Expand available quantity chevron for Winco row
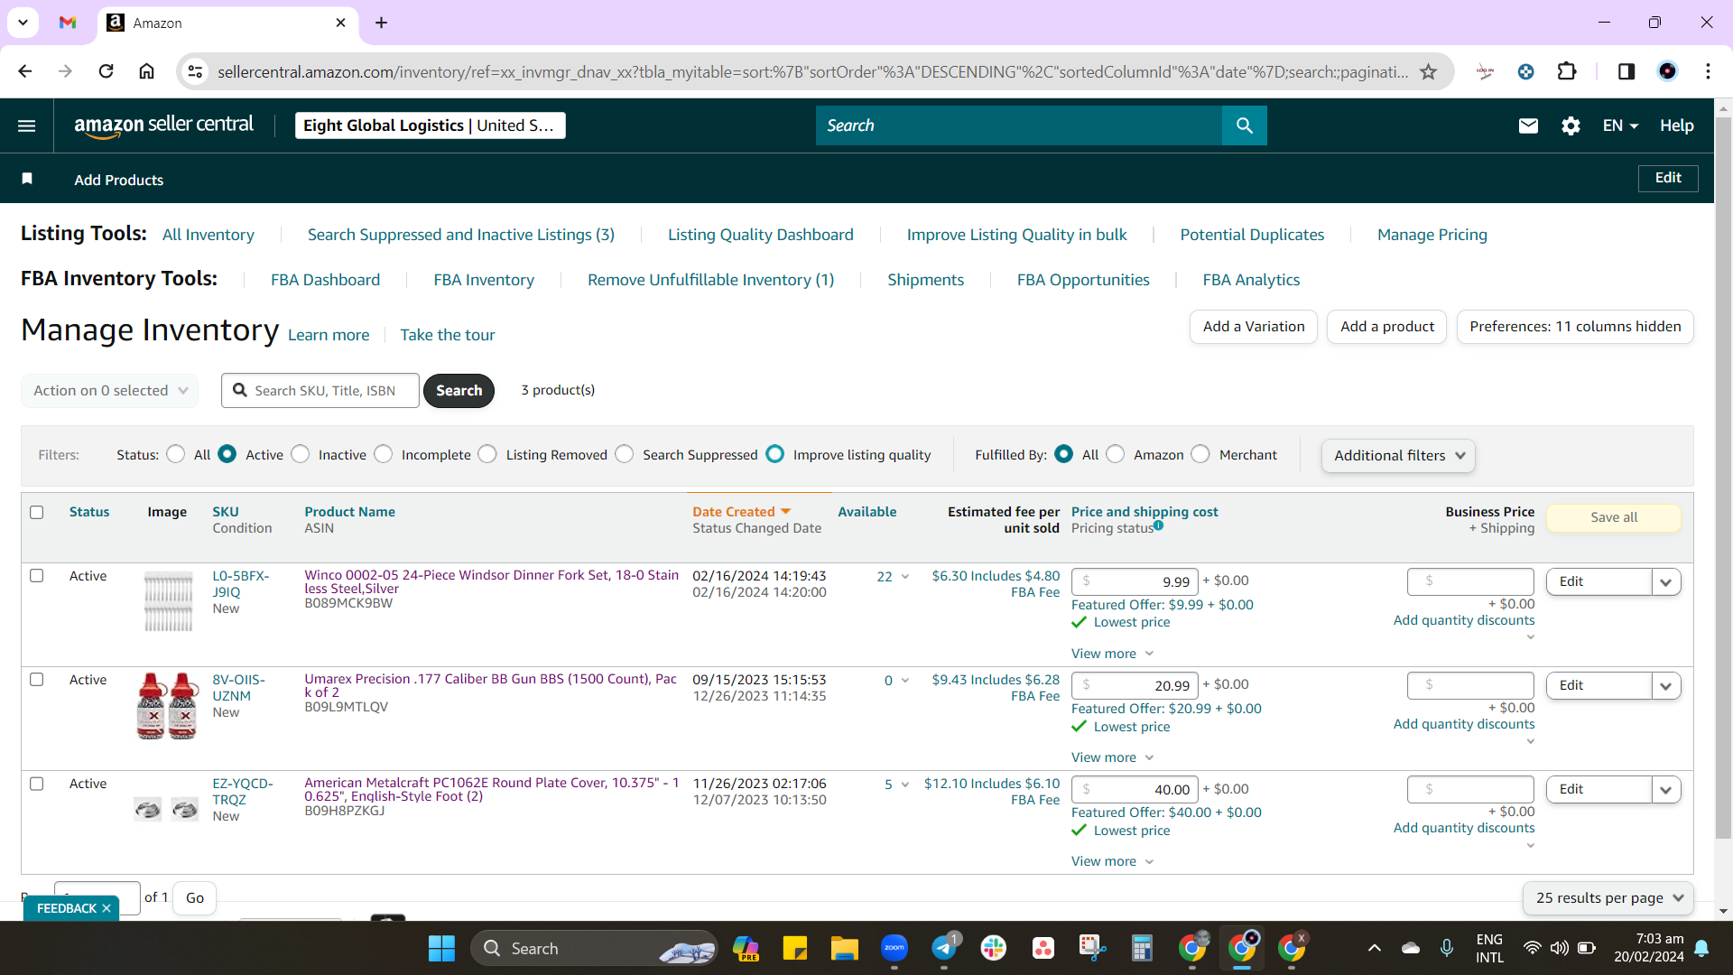Image resolution: width=1733 pixels, height=975 pixels. coord(905,577)
